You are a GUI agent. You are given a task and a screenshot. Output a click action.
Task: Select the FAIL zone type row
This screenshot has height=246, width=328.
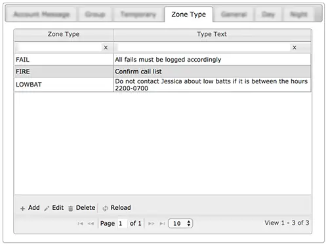tap(163, 60)
